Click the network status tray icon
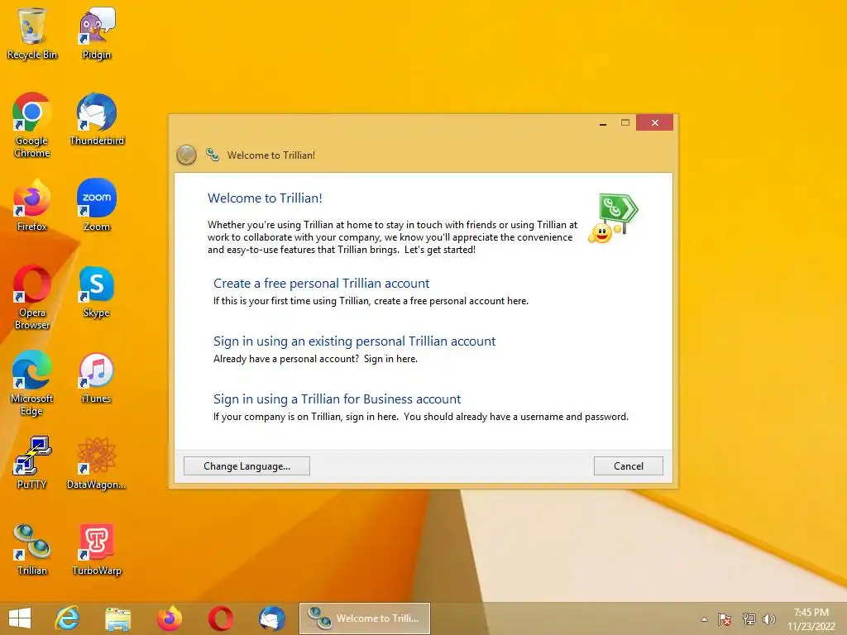847x635 pixels. pos(749,619)
